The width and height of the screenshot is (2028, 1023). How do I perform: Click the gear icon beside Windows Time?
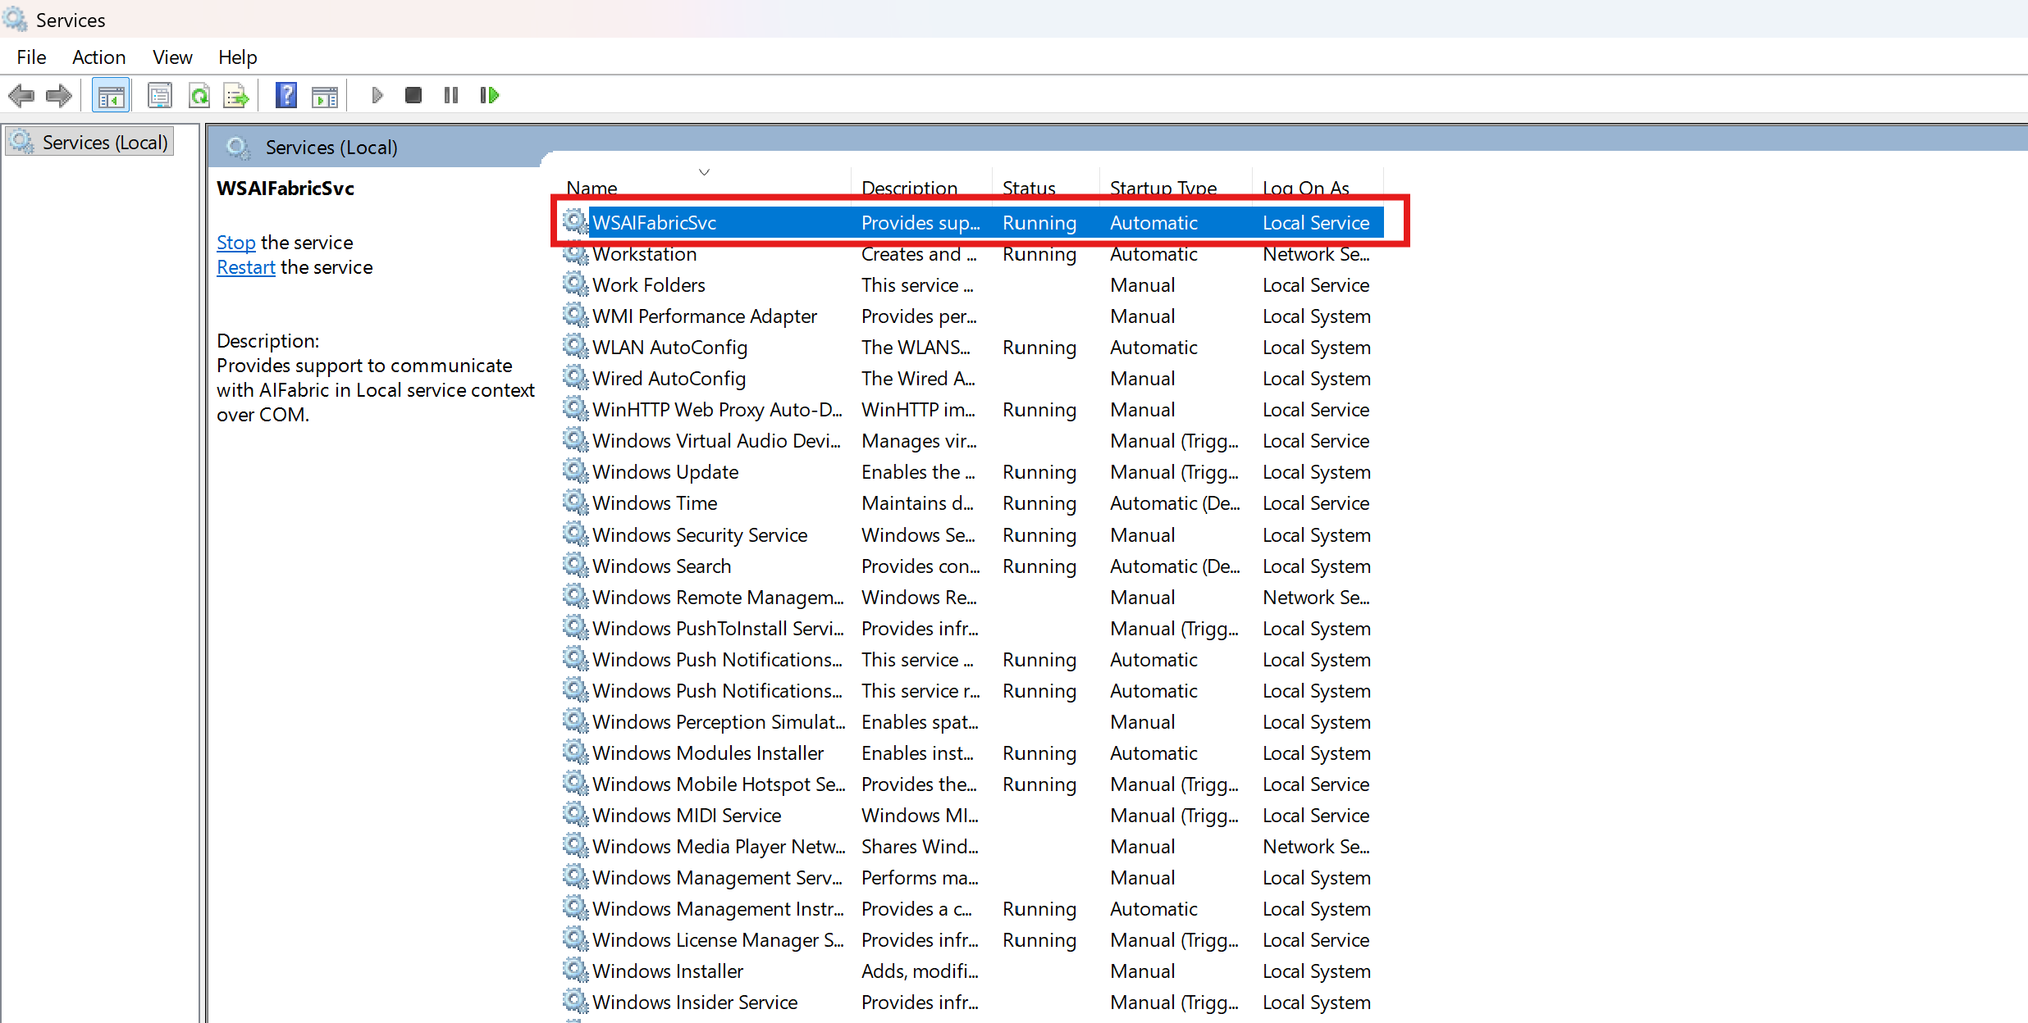576,503
